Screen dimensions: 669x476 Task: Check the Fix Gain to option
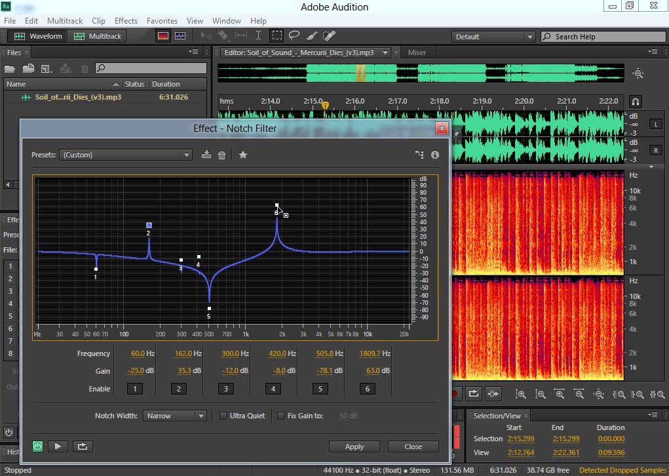point(281,416)
